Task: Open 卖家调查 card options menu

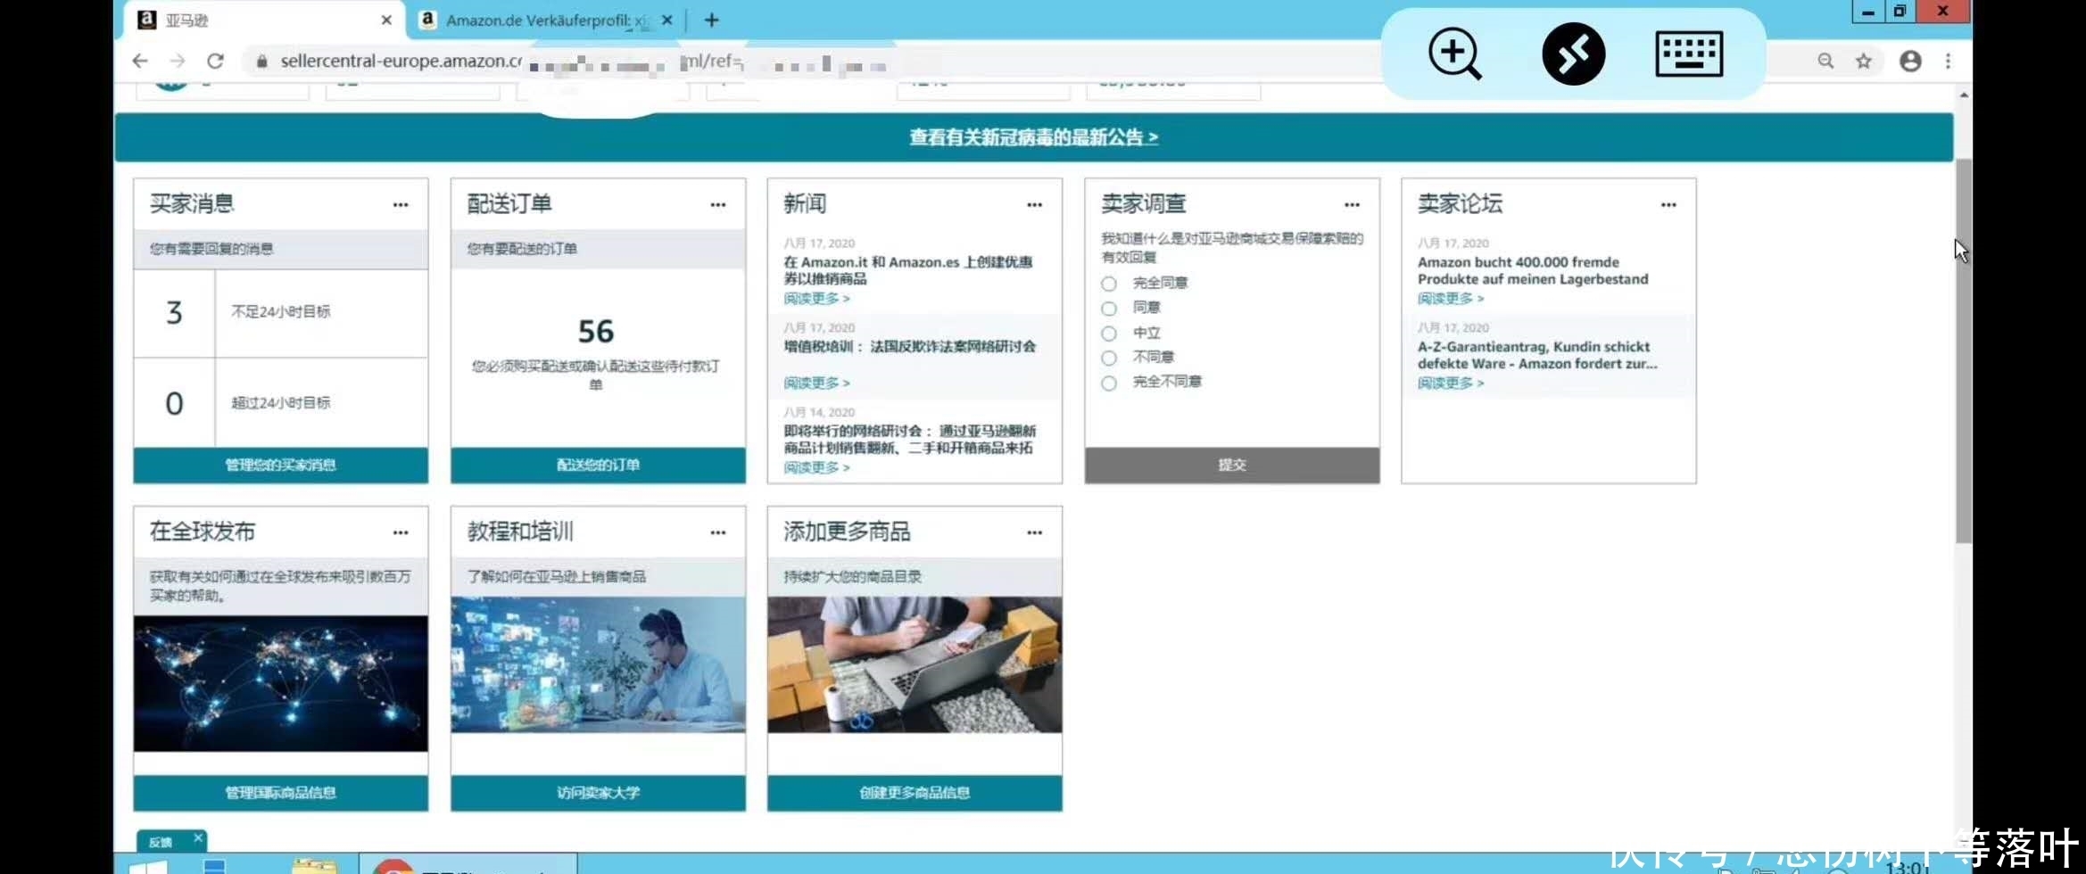Action: 1352,205
